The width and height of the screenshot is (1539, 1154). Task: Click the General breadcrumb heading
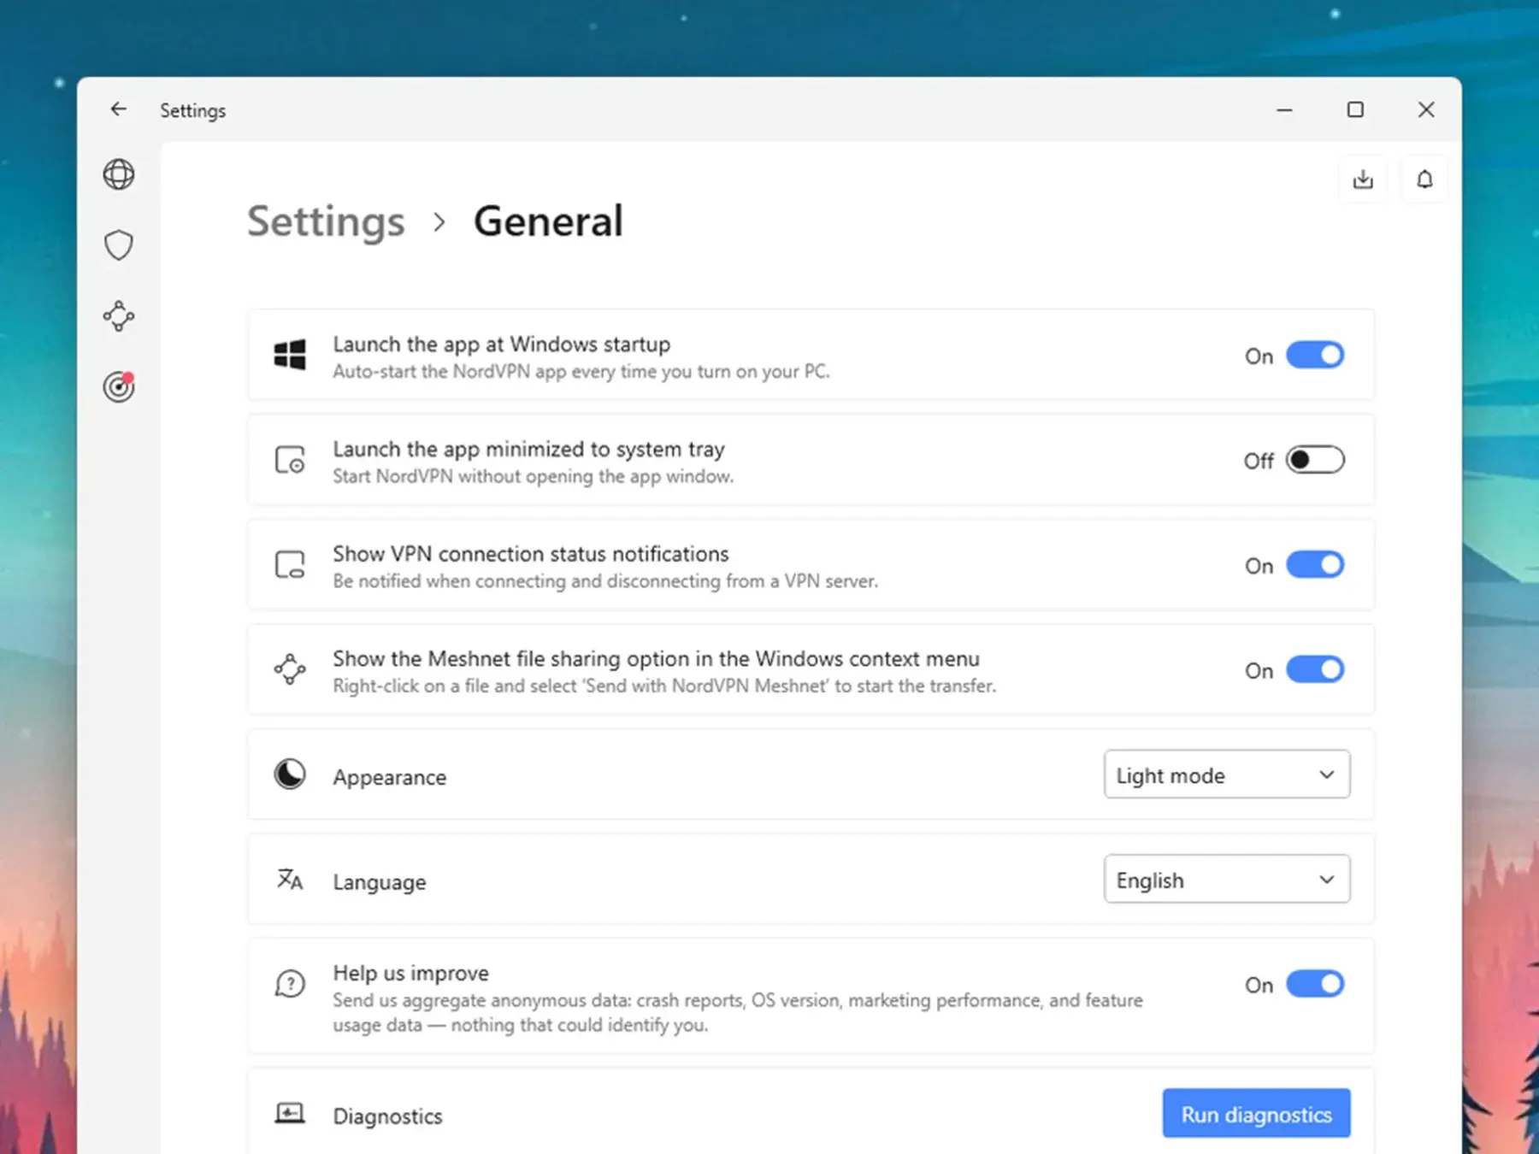point(548,221)
